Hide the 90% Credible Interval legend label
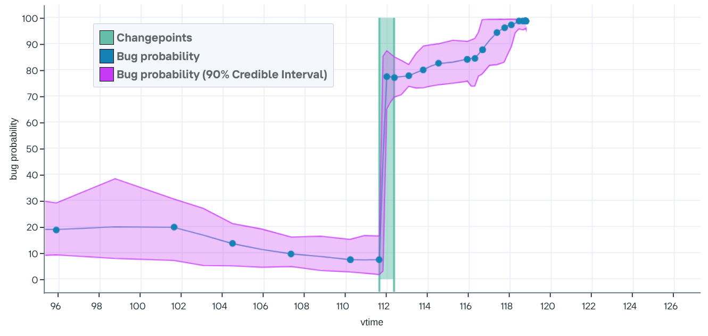The width and height of the screenshot is (708, 336). [x=222, y=75]
